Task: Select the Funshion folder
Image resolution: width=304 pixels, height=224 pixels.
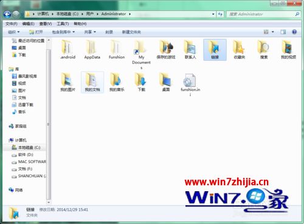Action: pos(117,50)
